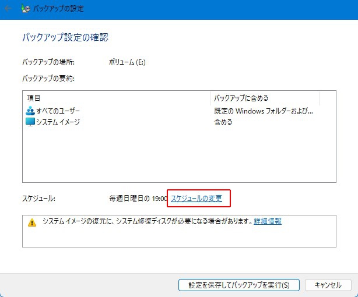The width and height of the screenshot is (358, 297).
Task: Click the back arrow in title bar
Action: click(8, 9)
